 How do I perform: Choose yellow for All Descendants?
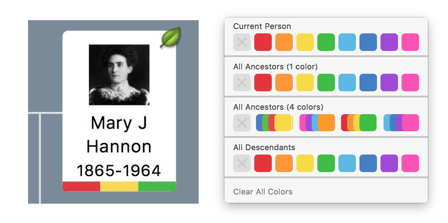pos(305,163)
